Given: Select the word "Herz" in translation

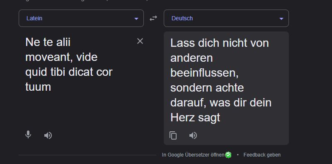Looking at the screenshot, I should 182,118.
